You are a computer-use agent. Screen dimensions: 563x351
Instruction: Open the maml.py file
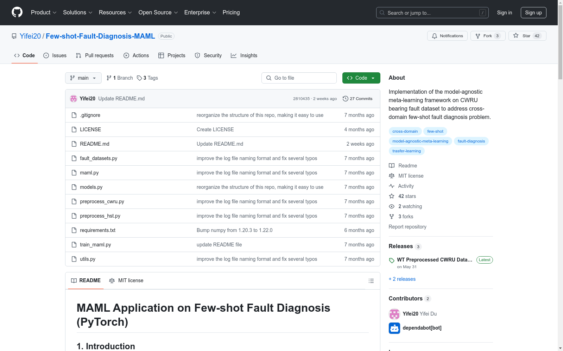[89, 173]
